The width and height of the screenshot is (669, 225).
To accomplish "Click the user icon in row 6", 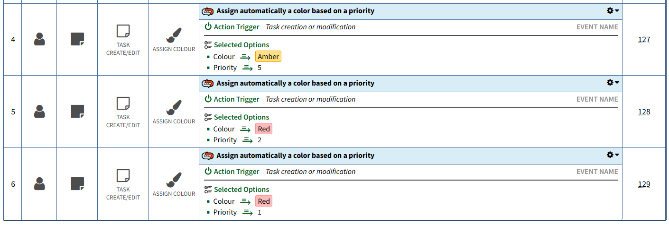I will 39,184.
